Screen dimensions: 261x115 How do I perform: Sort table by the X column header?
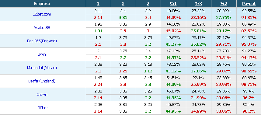pos(123,4)
